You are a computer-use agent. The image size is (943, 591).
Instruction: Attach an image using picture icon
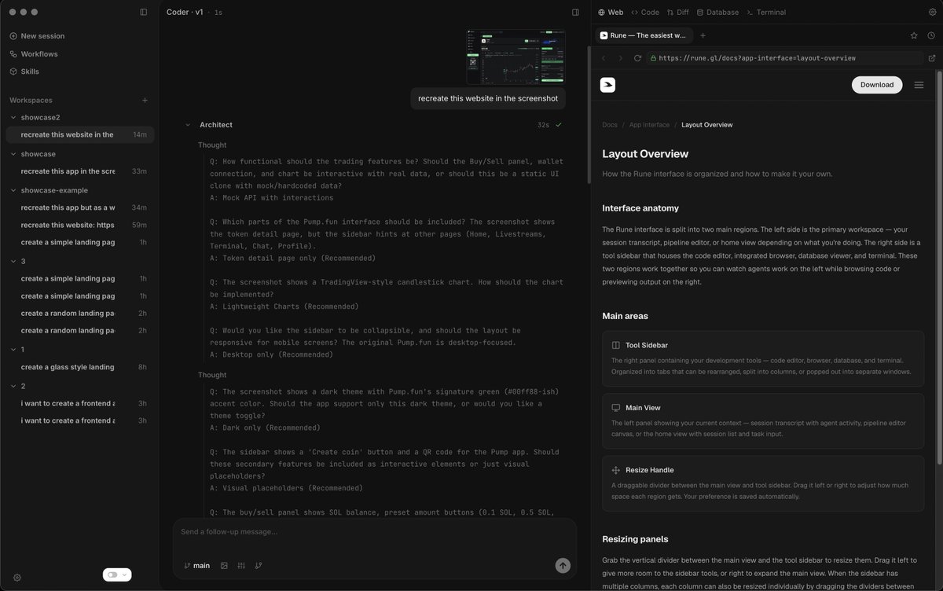click(x=224, y=566)
